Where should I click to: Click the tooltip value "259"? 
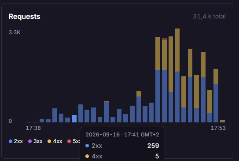(x=153, y=146)
